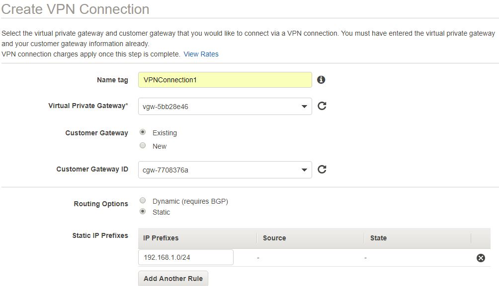Click the 192.168.1.0/24 IP prefix field

(x=186, y=257)
